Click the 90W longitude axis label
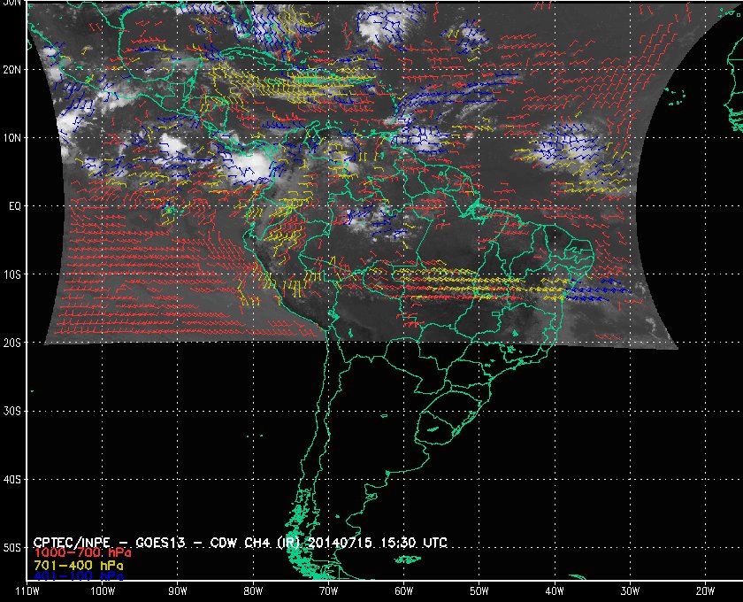Viewport: 743px width, 602px height. pos(178,591)
